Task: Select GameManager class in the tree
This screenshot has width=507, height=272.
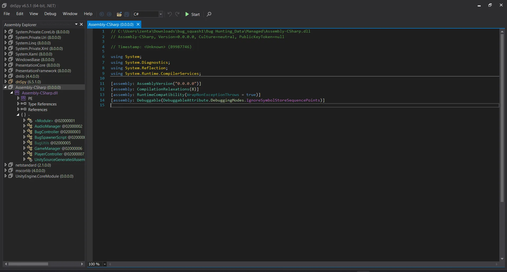Action: pos(48,149)
